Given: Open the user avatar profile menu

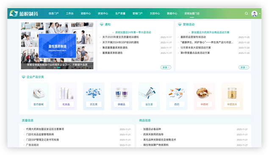Looking at the screenshot, I should point(254,14).
